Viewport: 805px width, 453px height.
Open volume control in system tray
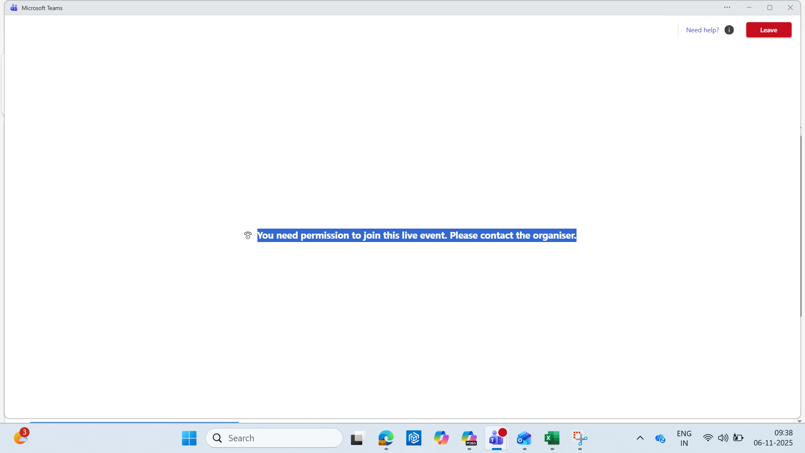tap(723, 438)
